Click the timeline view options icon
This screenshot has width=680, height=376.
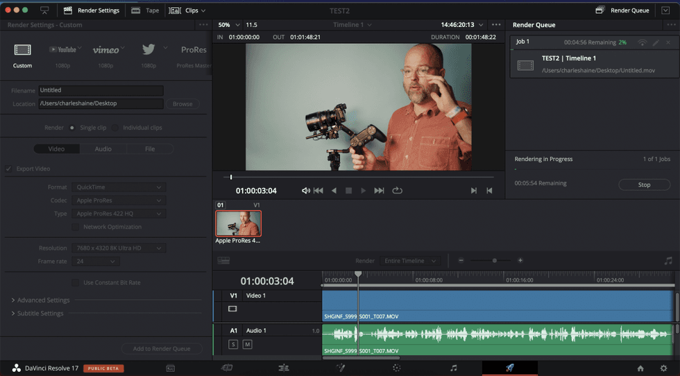click(223, 261)
